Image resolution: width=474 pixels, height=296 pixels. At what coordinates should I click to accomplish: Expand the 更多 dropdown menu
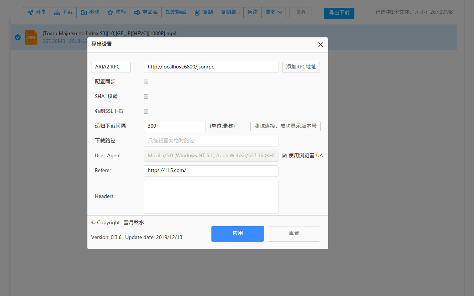tap(274, 12)
